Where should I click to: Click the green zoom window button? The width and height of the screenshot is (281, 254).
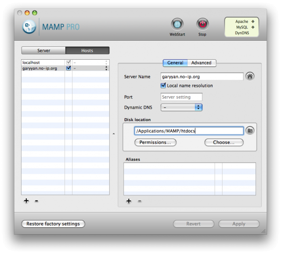tap(35, 13)
